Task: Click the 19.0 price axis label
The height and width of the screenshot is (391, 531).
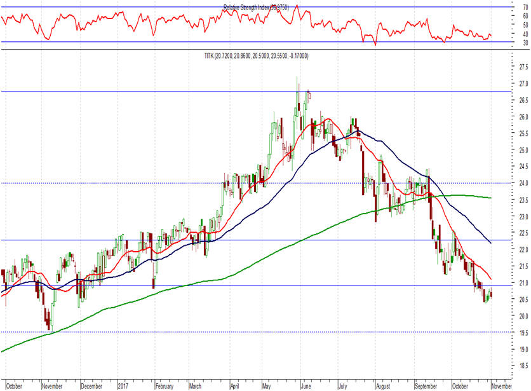Action: (523, 349)
